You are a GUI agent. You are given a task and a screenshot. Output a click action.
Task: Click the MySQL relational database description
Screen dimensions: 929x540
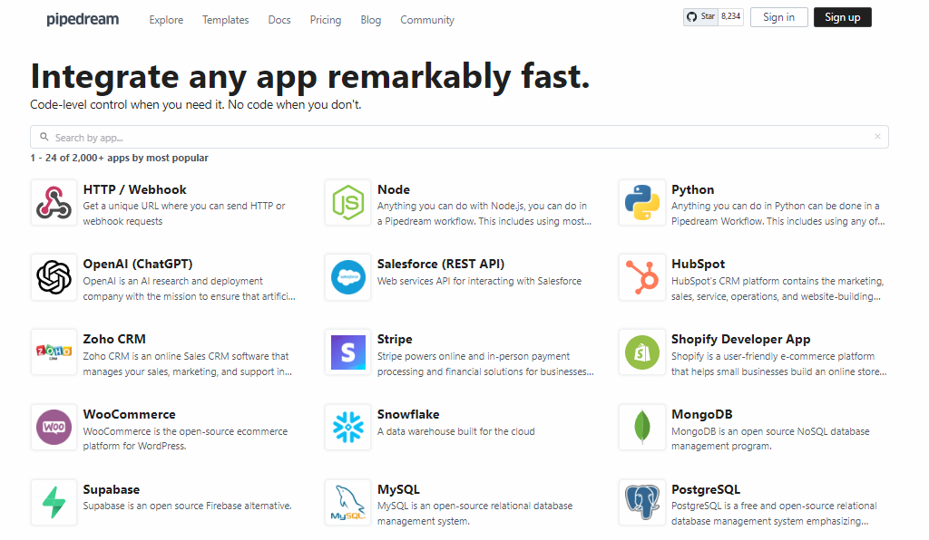475,514
